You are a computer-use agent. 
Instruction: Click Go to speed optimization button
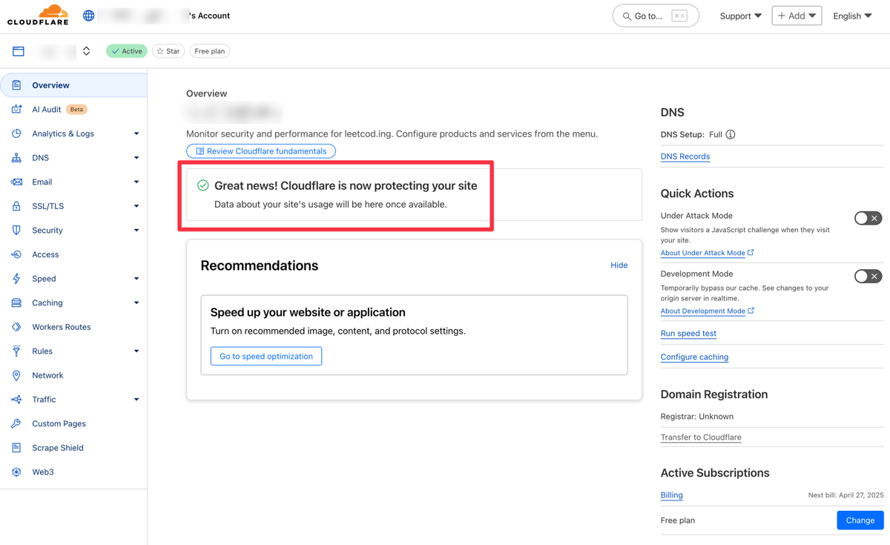266,356
